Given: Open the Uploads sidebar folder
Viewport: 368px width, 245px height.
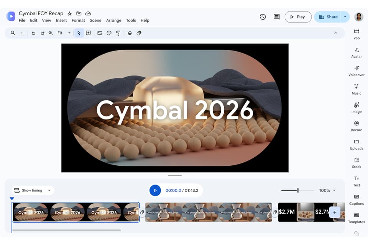Looking at the screenshot, I should tap(356, 145).
